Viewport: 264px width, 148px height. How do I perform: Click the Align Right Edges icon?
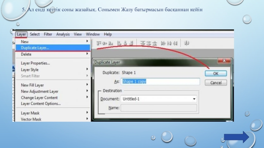pyautogui.click(x=131, y=43)
